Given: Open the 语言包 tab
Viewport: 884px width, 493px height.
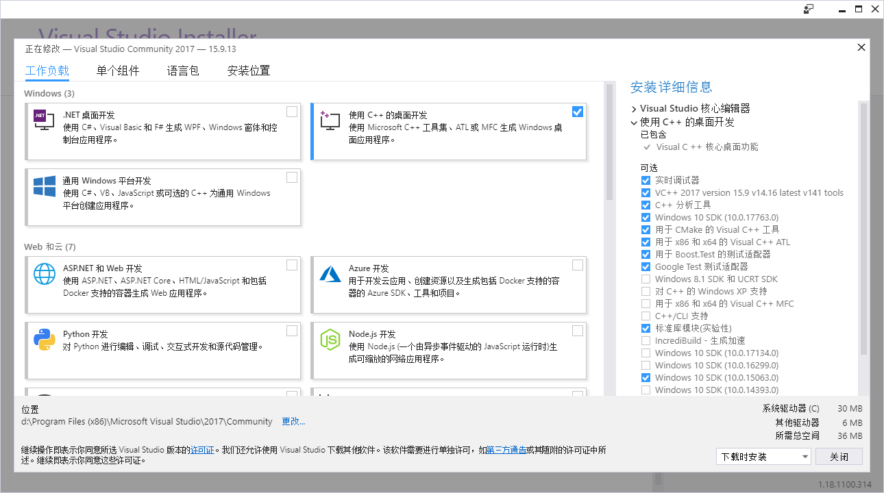Looking at the screenshot, I should 183,71.
